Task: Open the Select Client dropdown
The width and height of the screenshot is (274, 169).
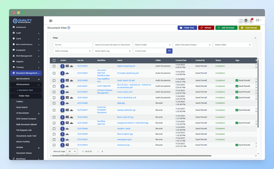Action: point(233,45)
